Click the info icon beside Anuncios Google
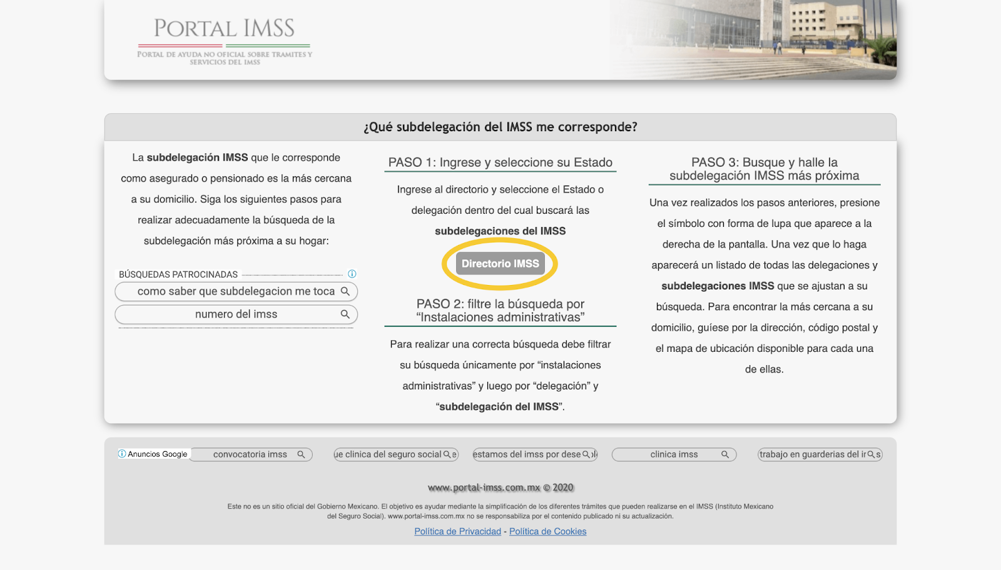The height and width of the screenshot is (570, 1001). pyautogui.click(x=122, y=454)
